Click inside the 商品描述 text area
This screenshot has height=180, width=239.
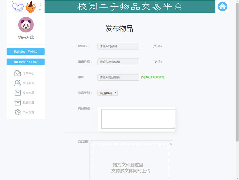[137, 119]
